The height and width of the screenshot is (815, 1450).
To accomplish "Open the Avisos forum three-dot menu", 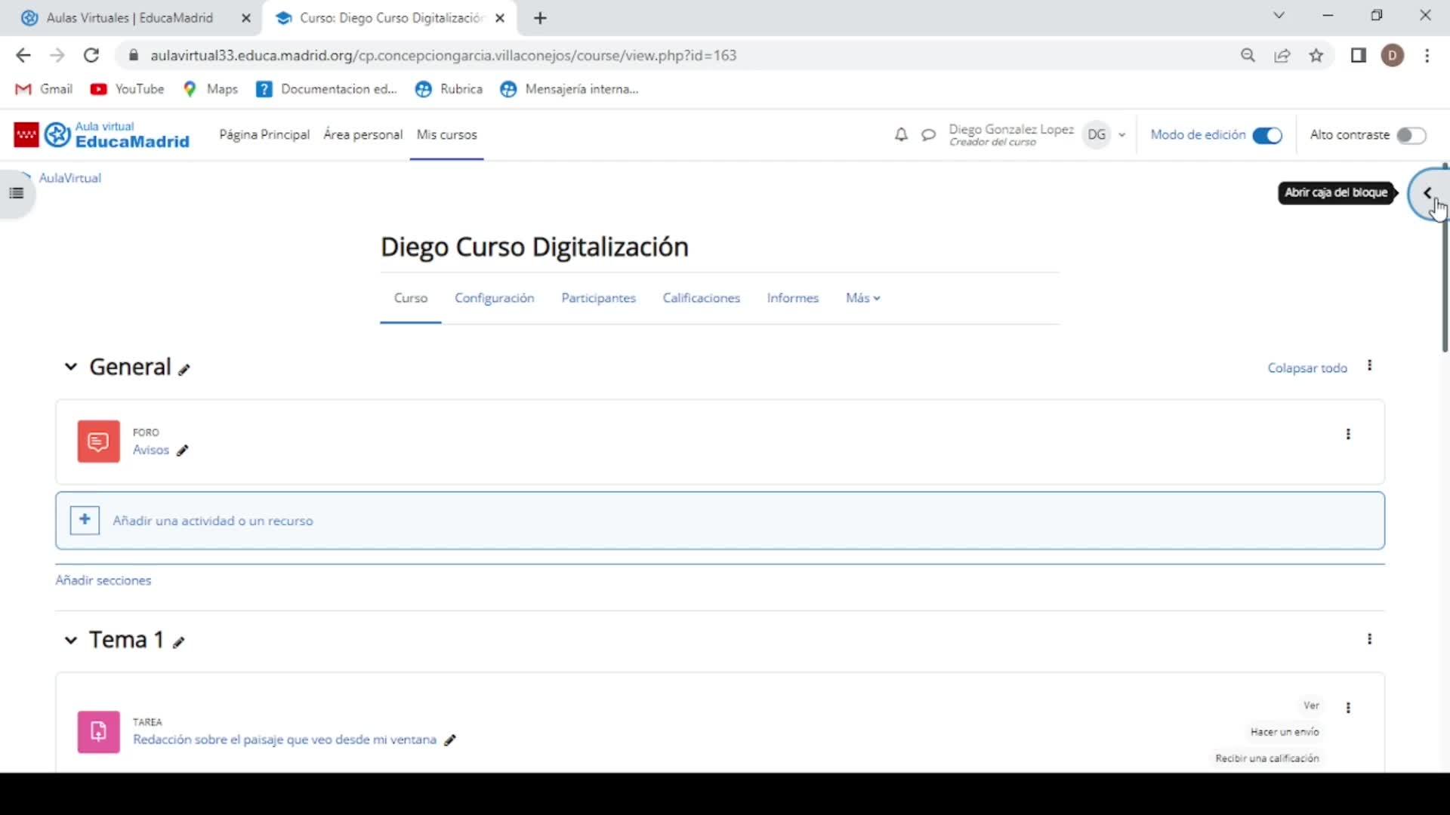I will [x=1348, y=434].
